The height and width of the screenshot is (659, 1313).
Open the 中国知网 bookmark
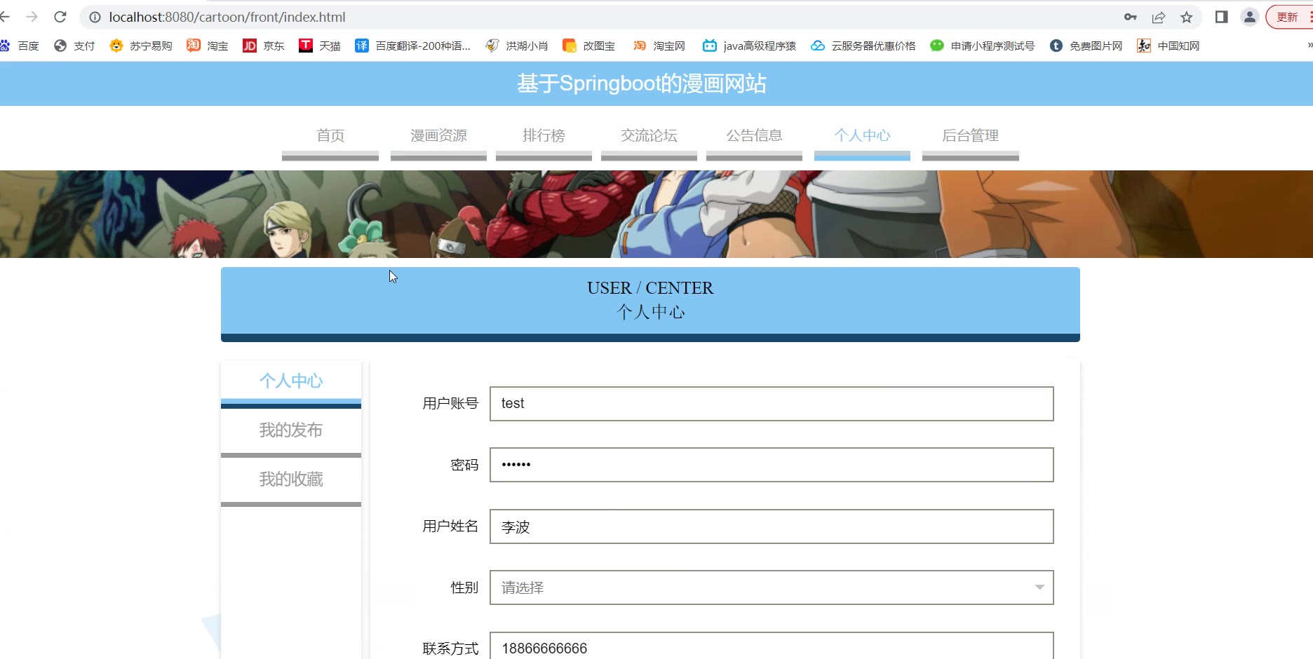click(1169, 46)
